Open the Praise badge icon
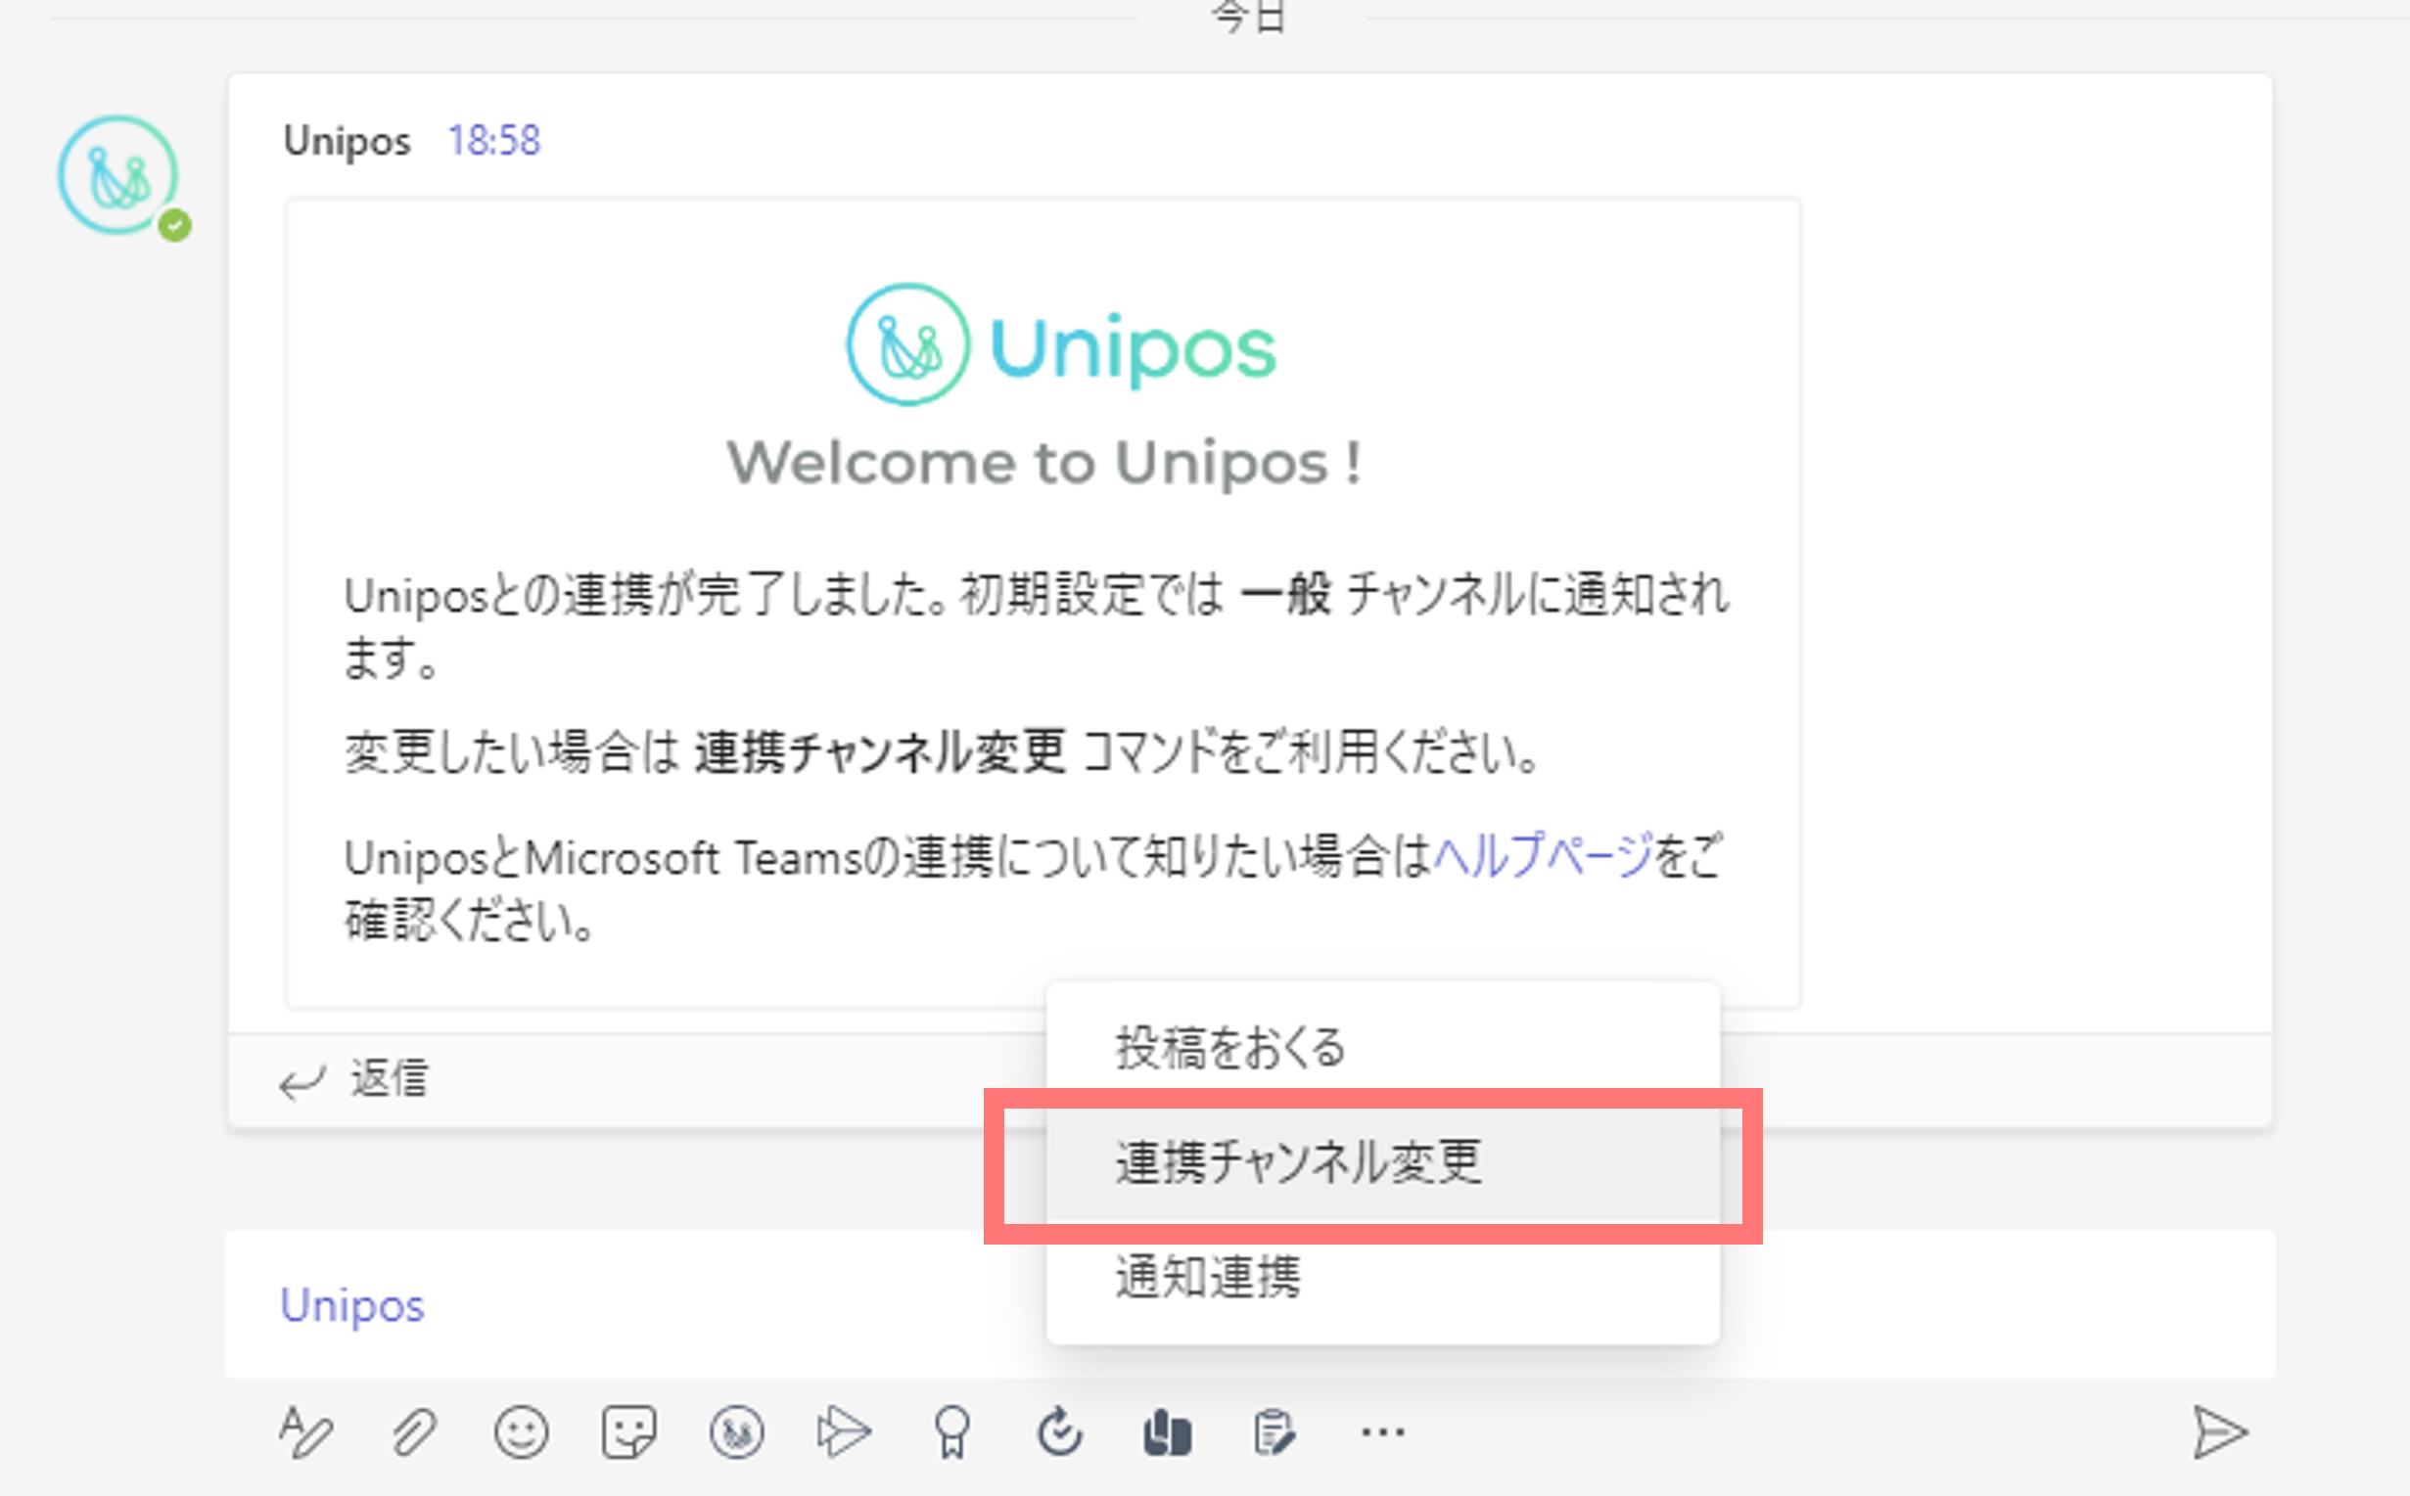The width and height of the screenshot is (2410, 1496). click(952, 1431)
